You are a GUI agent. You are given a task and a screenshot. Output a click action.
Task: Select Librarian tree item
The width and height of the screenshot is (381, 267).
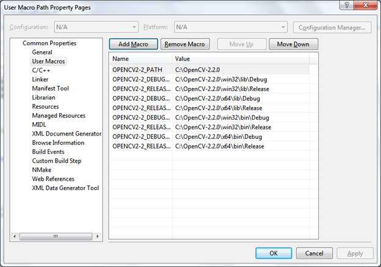(x=43, y=97)
